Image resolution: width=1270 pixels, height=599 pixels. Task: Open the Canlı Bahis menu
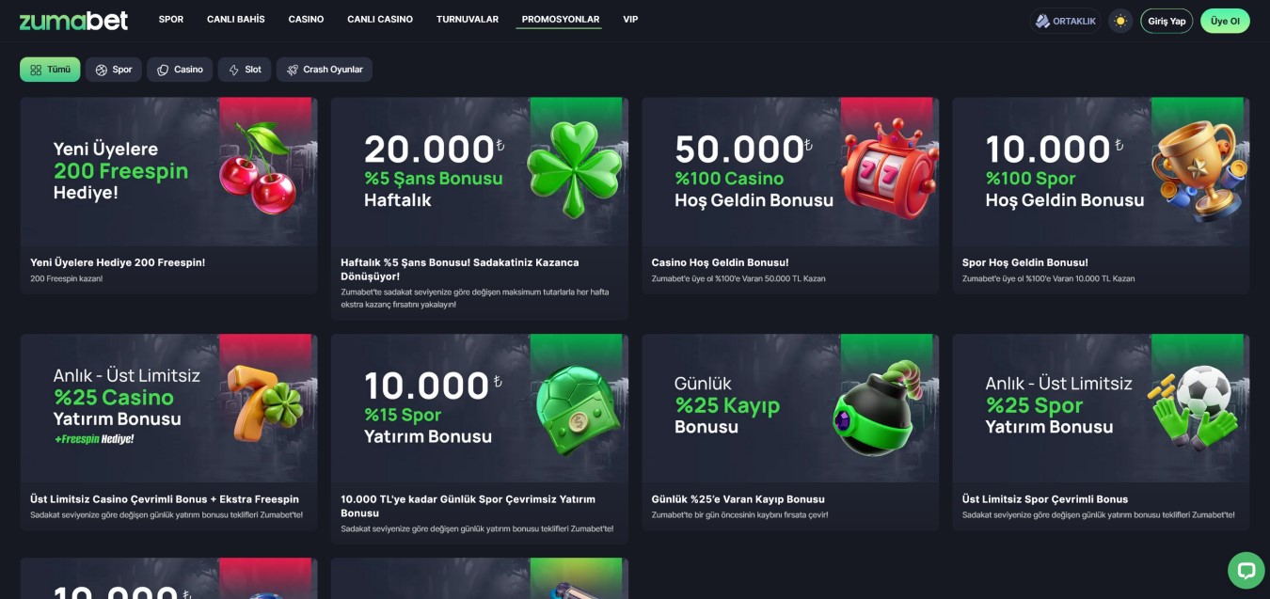click(236, 20)
